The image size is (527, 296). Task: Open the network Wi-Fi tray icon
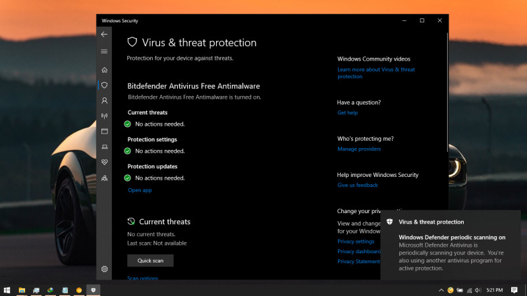tap(470, 290)
